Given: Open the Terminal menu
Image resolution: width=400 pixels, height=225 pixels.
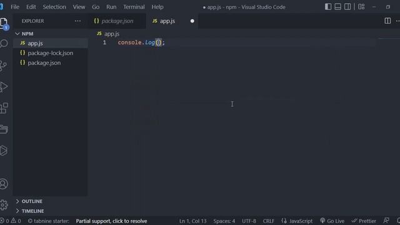Looking at the screenshot, I should (x=134, y=7).
